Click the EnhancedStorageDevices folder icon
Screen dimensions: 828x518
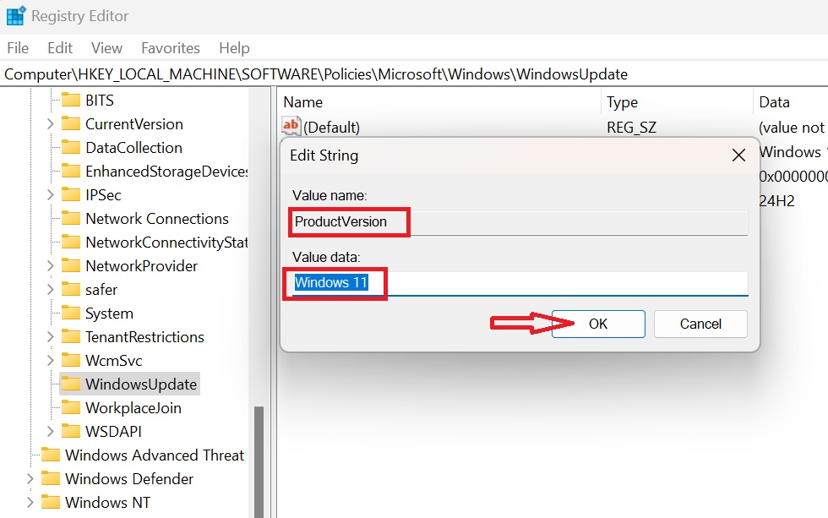(x=71, y=171)
